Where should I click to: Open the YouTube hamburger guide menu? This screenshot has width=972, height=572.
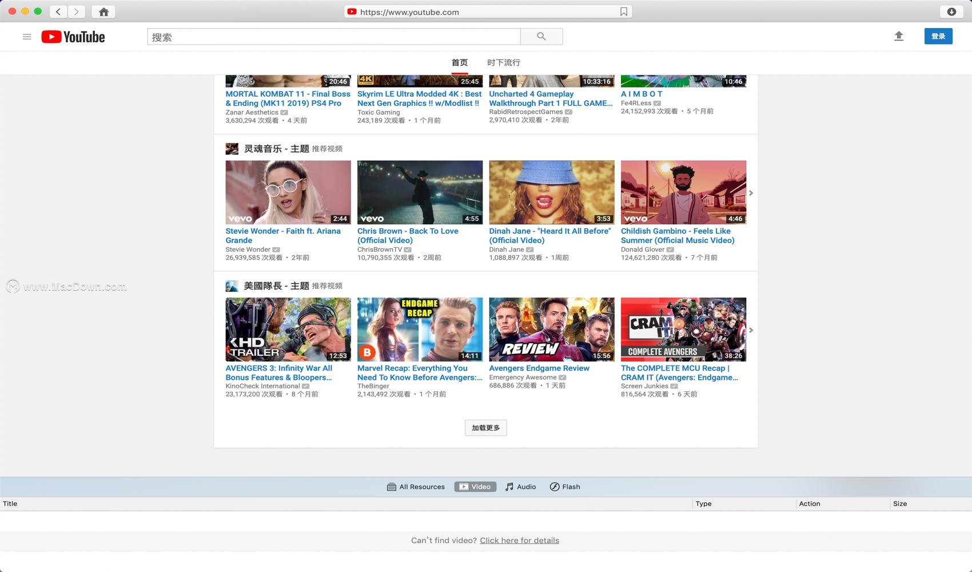pos(27,37)
